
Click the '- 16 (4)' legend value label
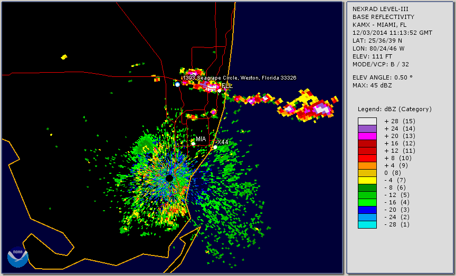coord(397,203)
